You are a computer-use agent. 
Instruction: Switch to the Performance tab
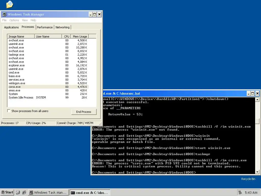tap(45, 27)
